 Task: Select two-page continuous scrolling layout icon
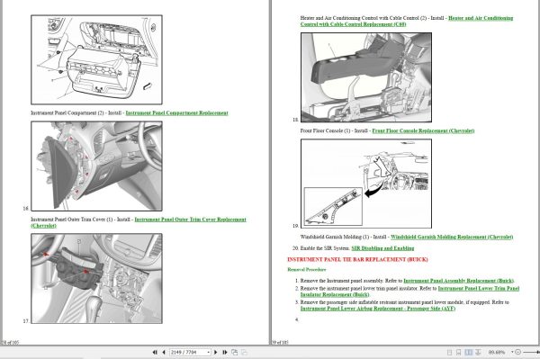click(x=478, y=352)
